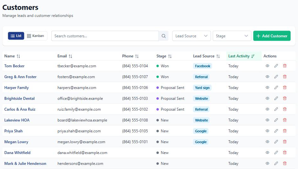This screenshot has height=169, width=298.
Task: Edit Megan Lowry pencil icon
Action: click(x=276, y=142)
